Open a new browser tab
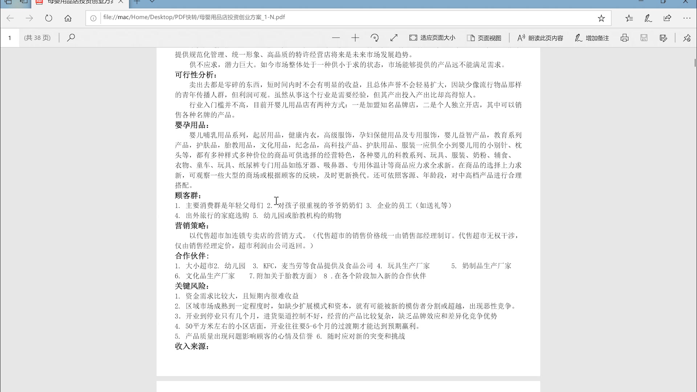The height and width of the screenshot is (392, 697). (137, 2)
